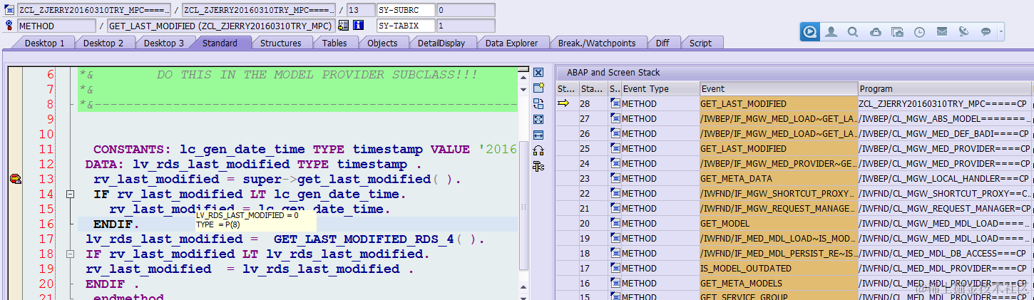1034x300 pixels.
Task: Collapse the IF block at line 14
Action: click(x=70, y=194)
